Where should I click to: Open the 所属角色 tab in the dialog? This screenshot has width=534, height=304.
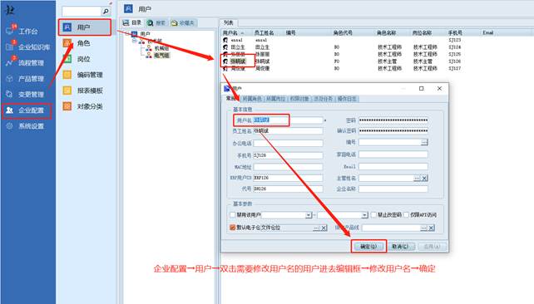click(252, 99)
